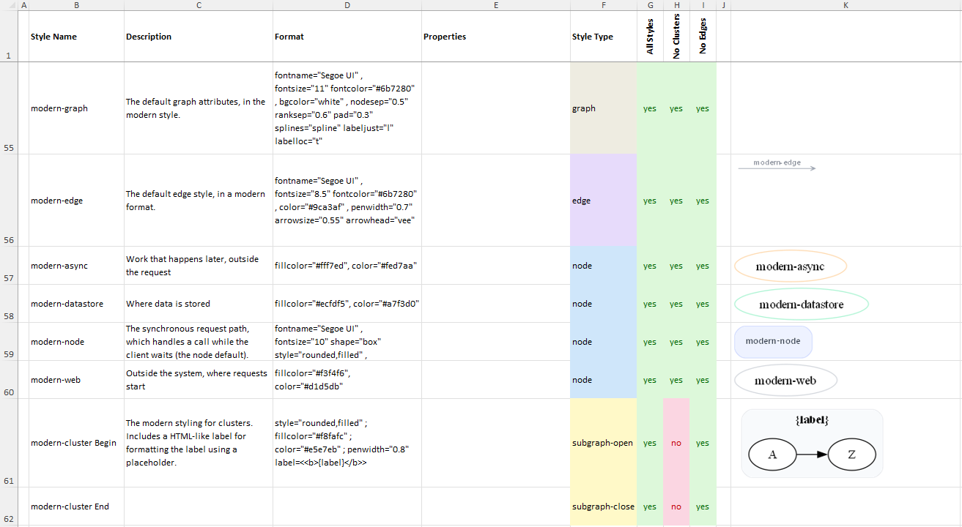Image resolution: width=962 pixels, height=527 pixels.
Task: Select the modern-web description cell
Action: click(x=199, y=380)
